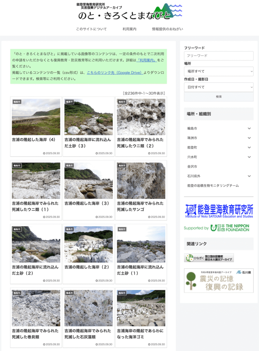Image resolution: width=259 pixels, height=351 pixels.
Task: Expand the 珠洲市 category chevron
Action: click(249, 138)
